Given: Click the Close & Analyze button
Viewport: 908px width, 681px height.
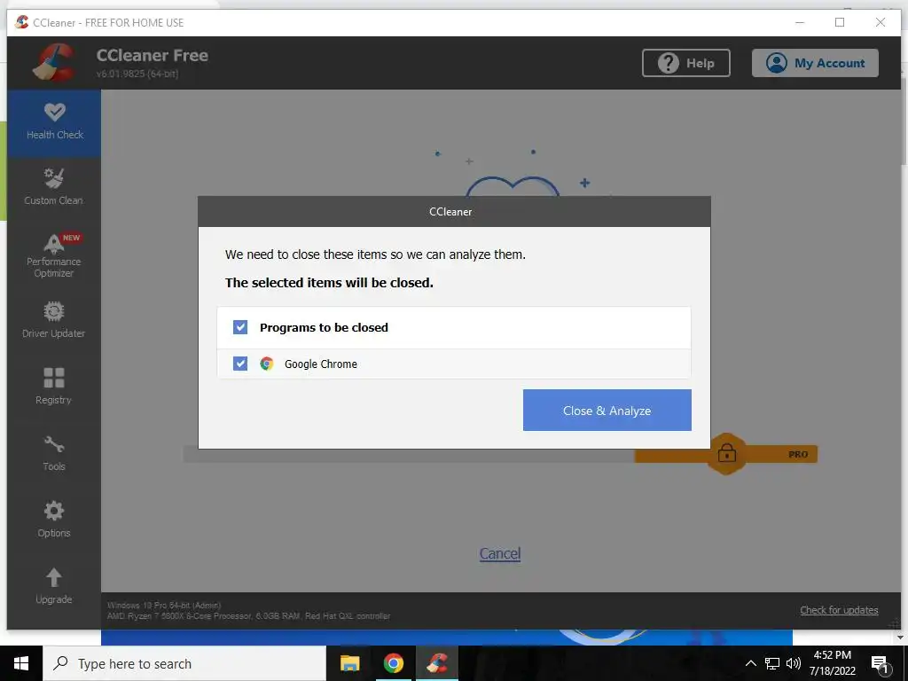Looking at the screenshot, I should [607, 410].
